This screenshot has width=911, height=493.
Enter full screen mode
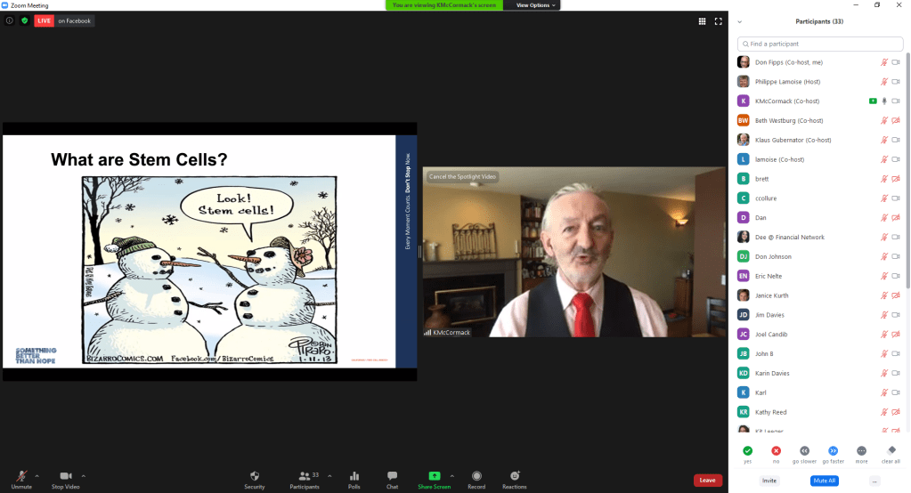pos(718,20)
